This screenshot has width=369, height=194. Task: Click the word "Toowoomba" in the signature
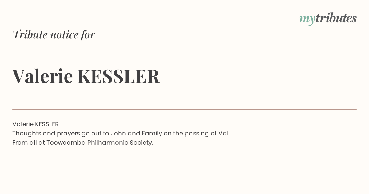66,143
